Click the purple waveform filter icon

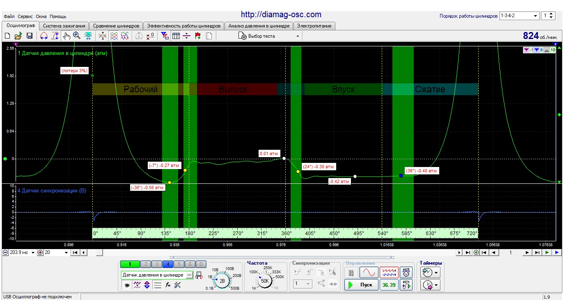pyautogui.click(x=137, y=285)
